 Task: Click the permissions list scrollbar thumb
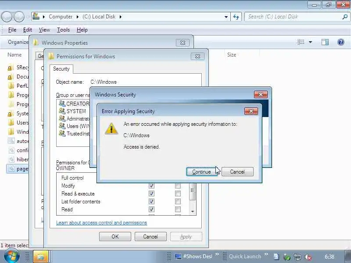(x=192, y=191)
